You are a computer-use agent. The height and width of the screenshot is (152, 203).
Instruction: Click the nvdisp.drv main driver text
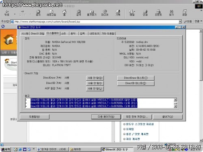(142, 42)
